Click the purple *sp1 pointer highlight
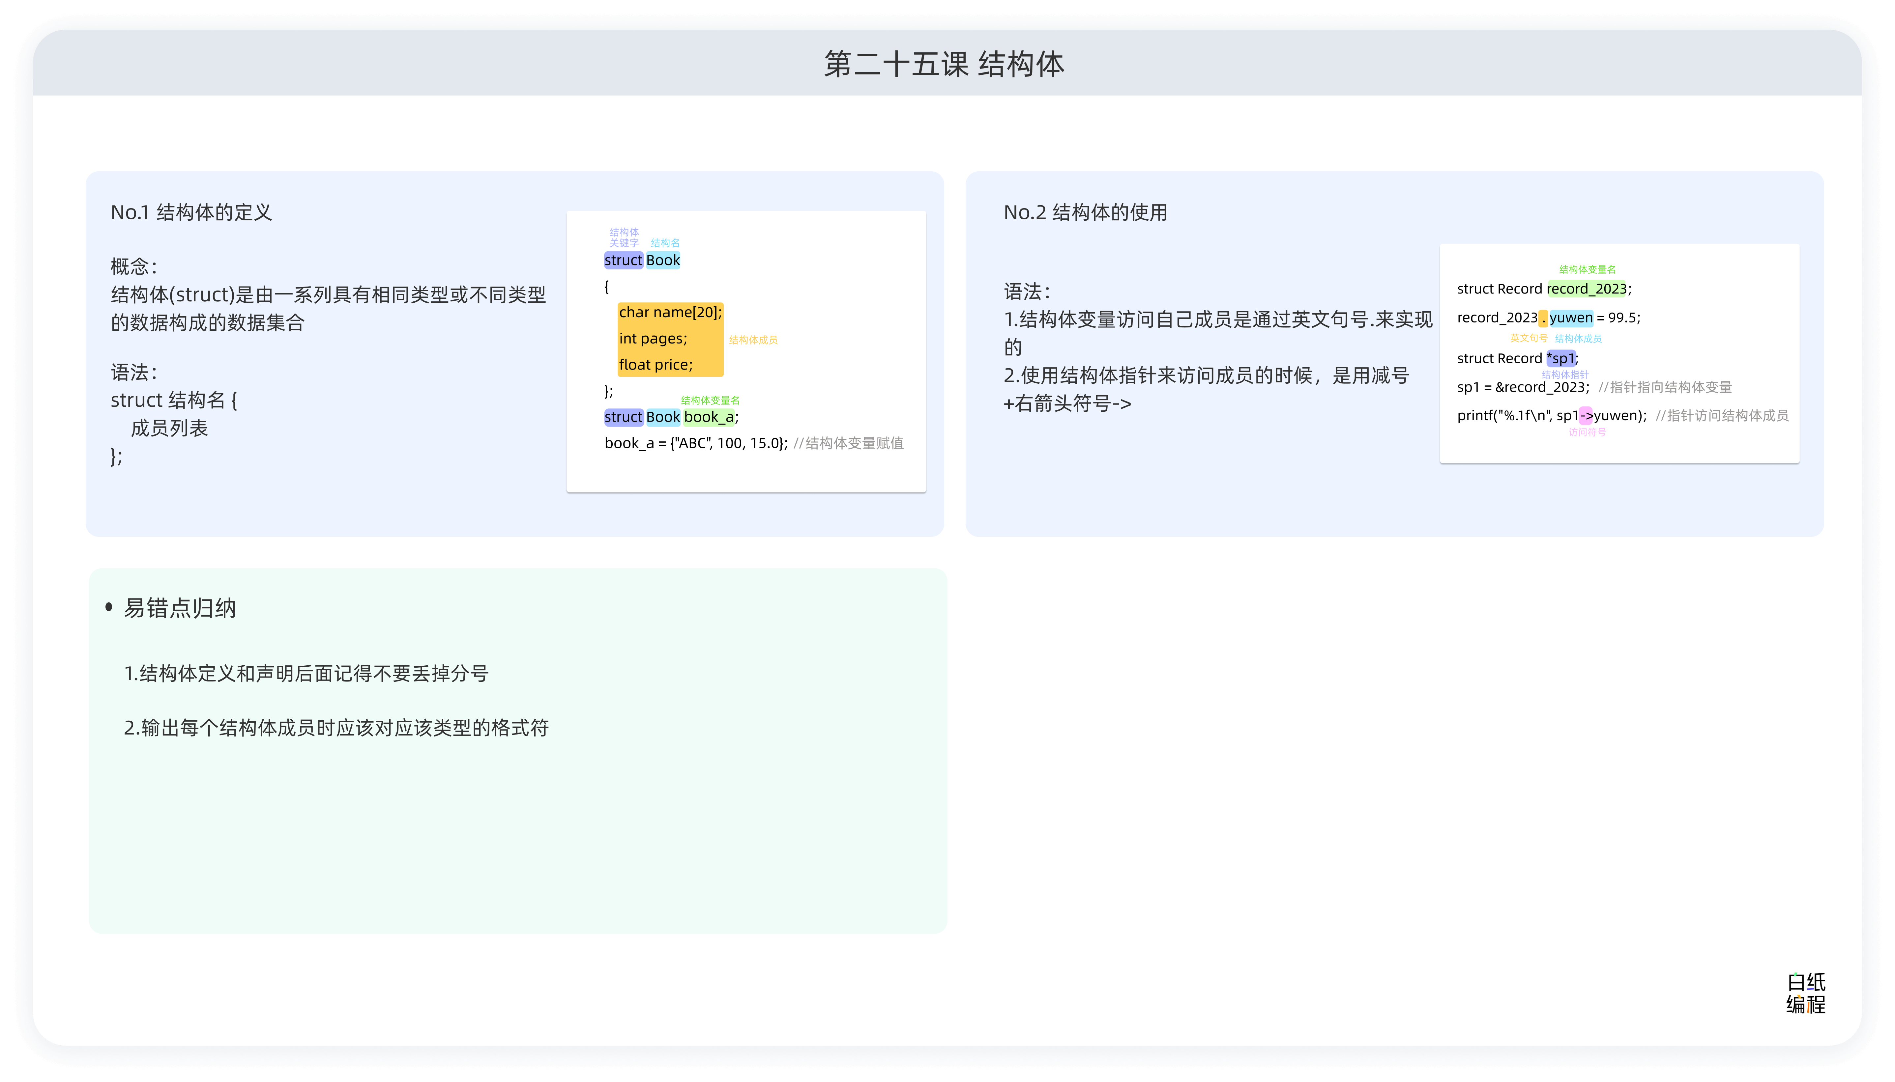Image resolution: width=1895 pixels, height=1082 pixels. pyautogui.click(x=1560, y=358)
